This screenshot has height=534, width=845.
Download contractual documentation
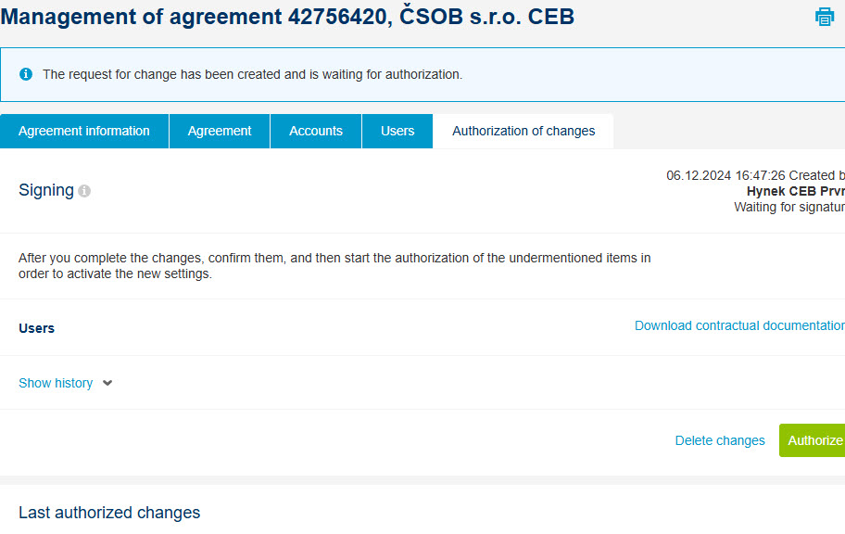739,325
